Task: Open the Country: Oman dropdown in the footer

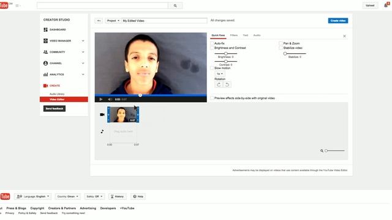Action: [68, 197]
